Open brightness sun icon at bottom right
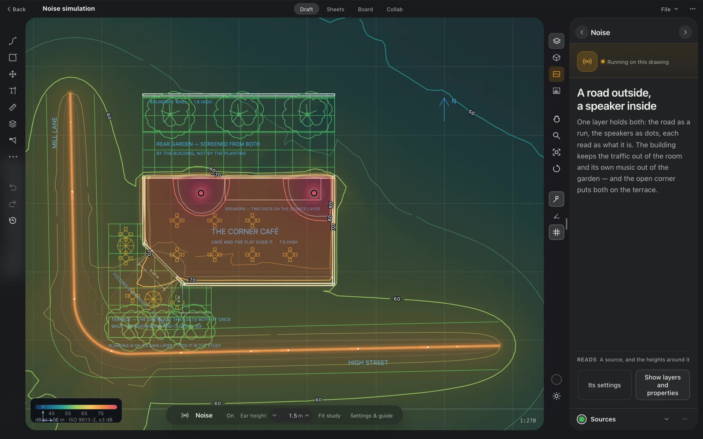The width and height of the screenshot is (703, 439). click(x=557, y=396)
